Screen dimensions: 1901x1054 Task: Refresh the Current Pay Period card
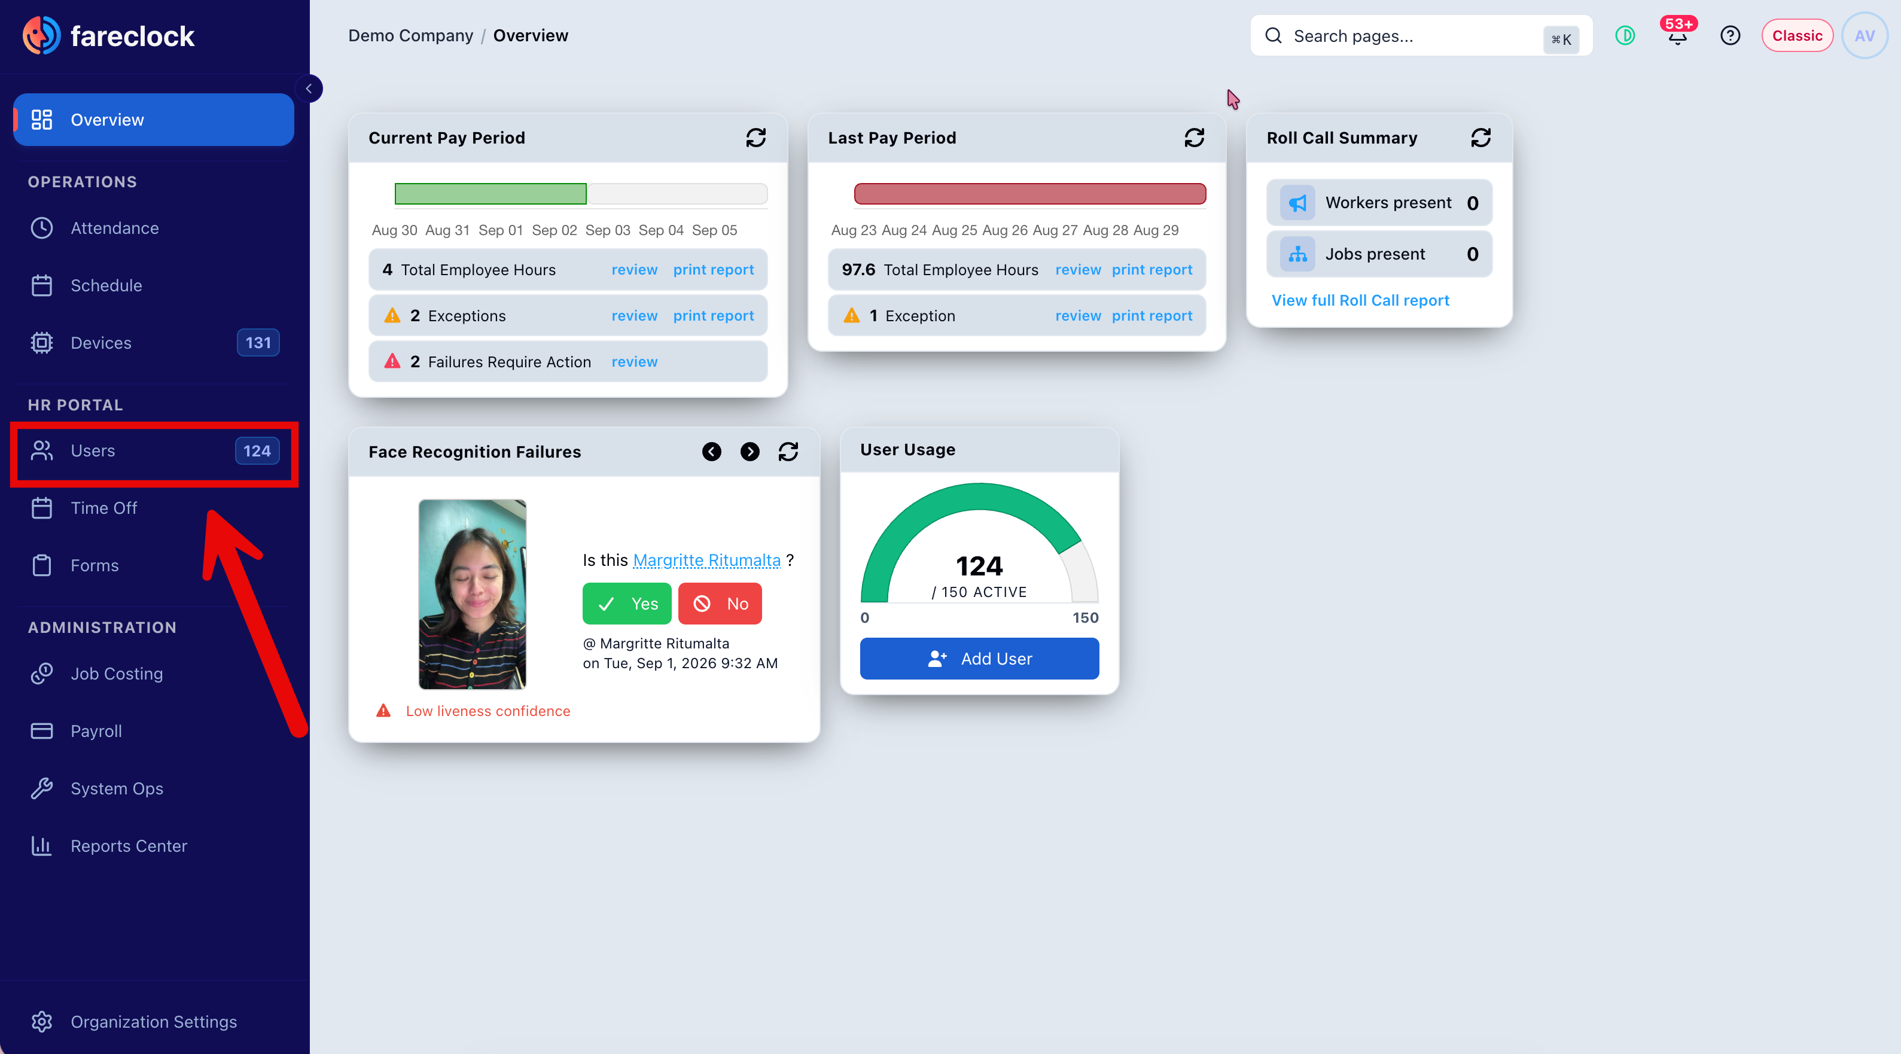pyautogui.click(x=755, y=138)
